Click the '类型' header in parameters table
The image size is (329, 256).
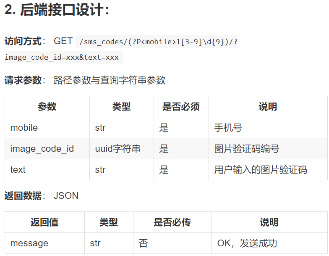click(x=122, y=107)
